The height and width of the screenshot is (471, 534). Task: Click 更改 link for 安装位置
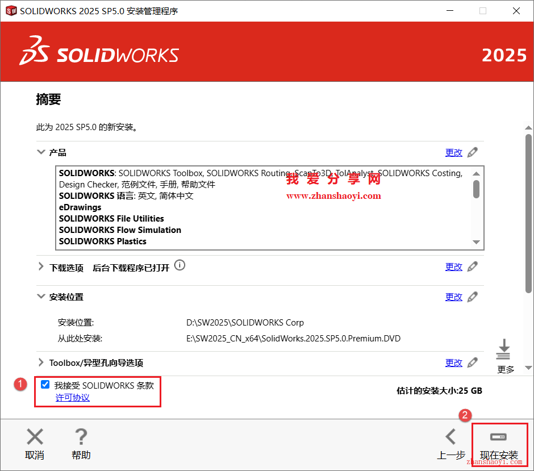tap(454, 297)
